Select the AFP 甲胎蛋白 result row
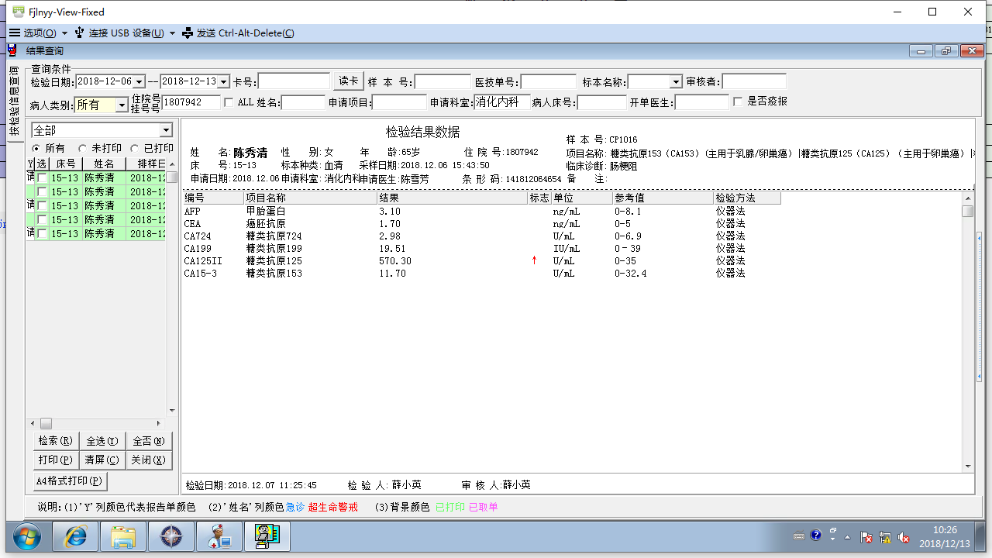 [x=482, y=212]
